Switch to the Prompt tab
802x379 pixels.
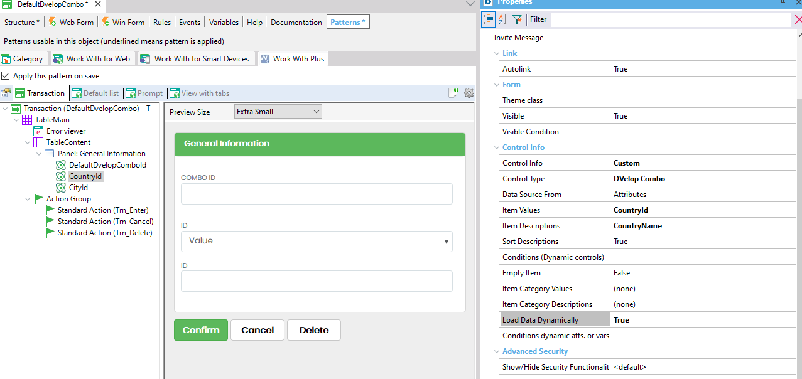(x=145, y=93)
